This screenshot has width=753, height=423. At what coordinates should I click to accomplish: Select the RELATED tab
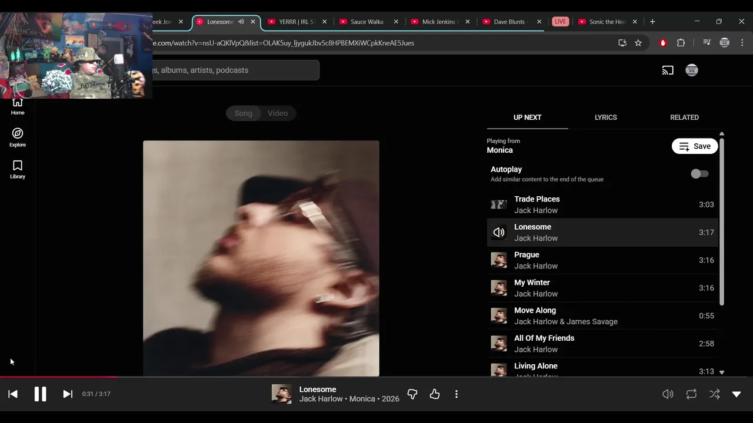(684, 117)
